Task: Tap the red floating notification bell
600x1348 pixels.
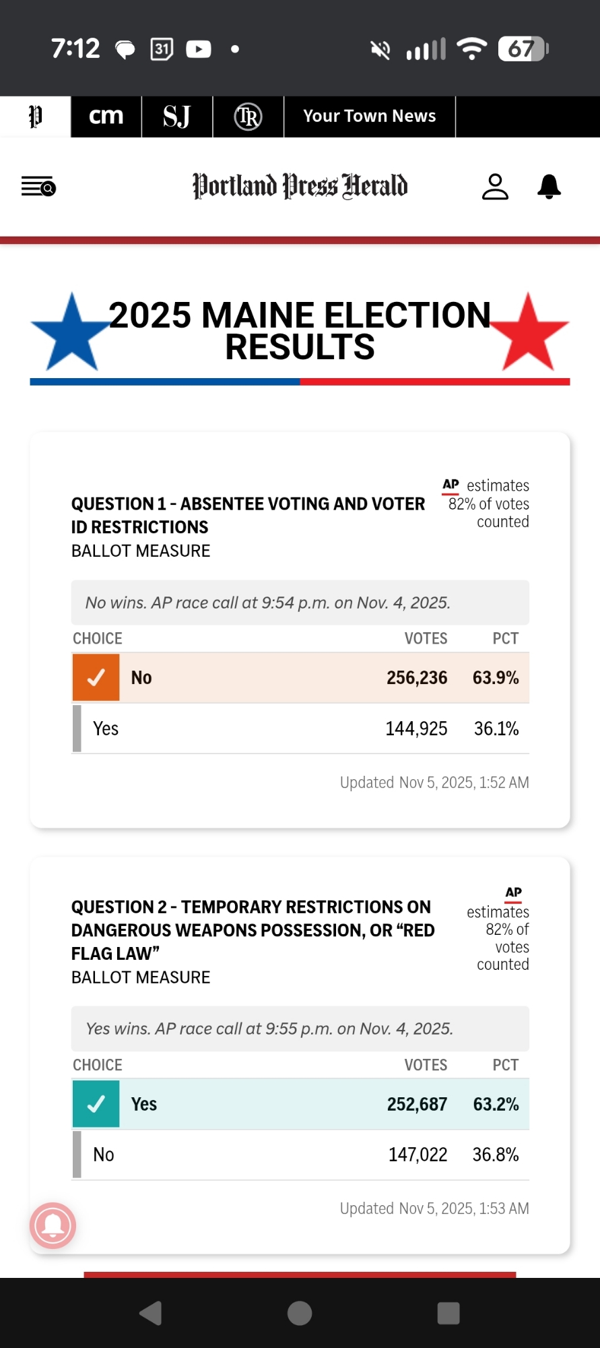Action: [x=53, y=1225]
